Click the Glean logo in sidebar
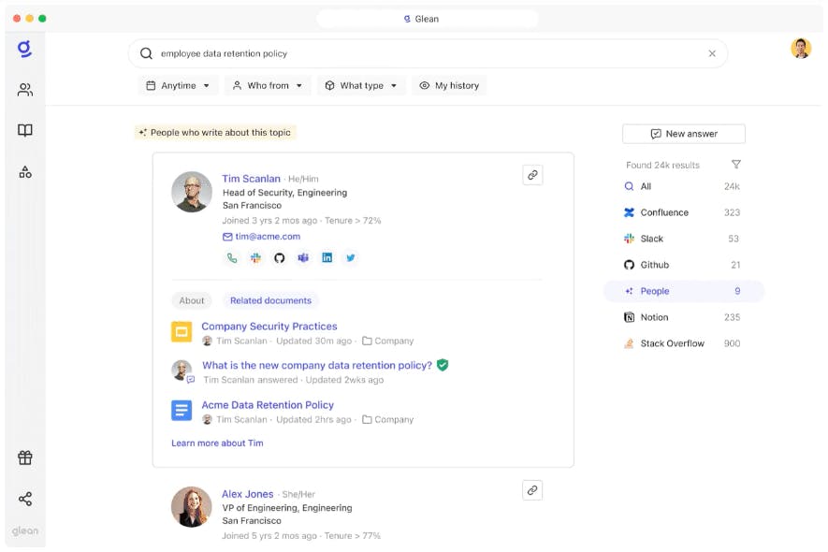828x552 pixels. click(x=25, y=50)
